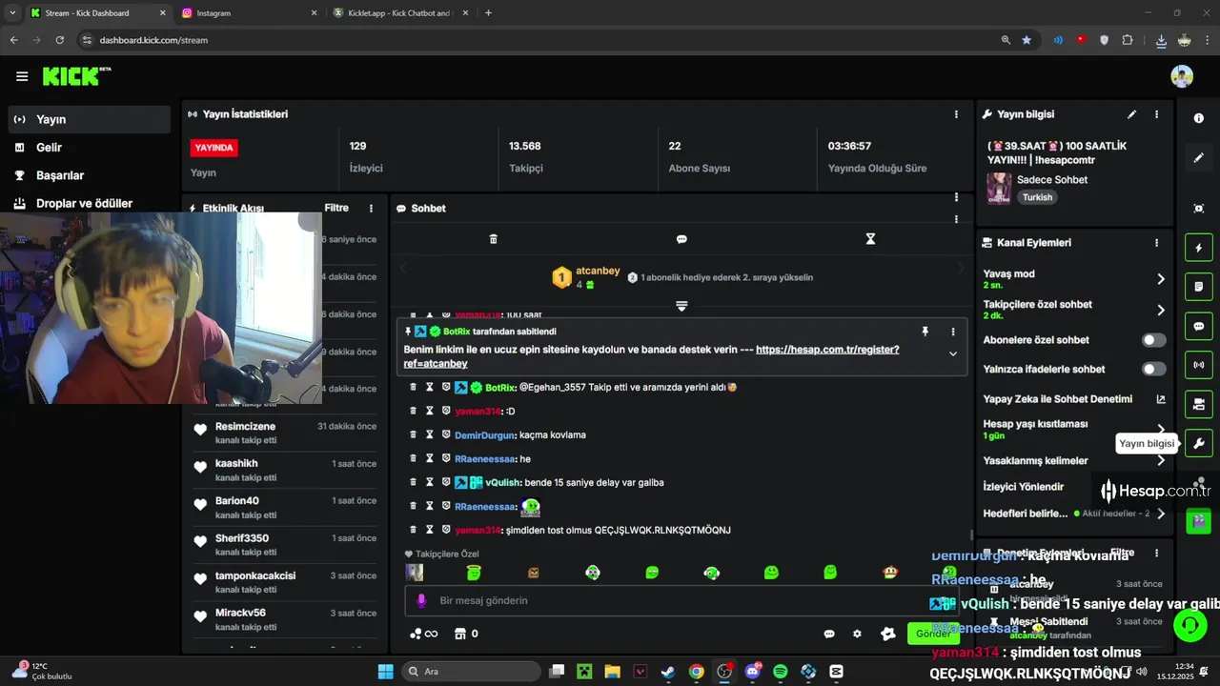Expand Yavaş mod settings chevron

[x=1161, y=279]
